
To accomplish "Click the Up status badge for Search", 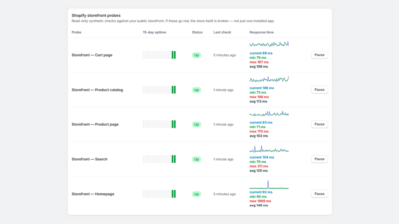I will pyautogui.click(x=196, y=159).
